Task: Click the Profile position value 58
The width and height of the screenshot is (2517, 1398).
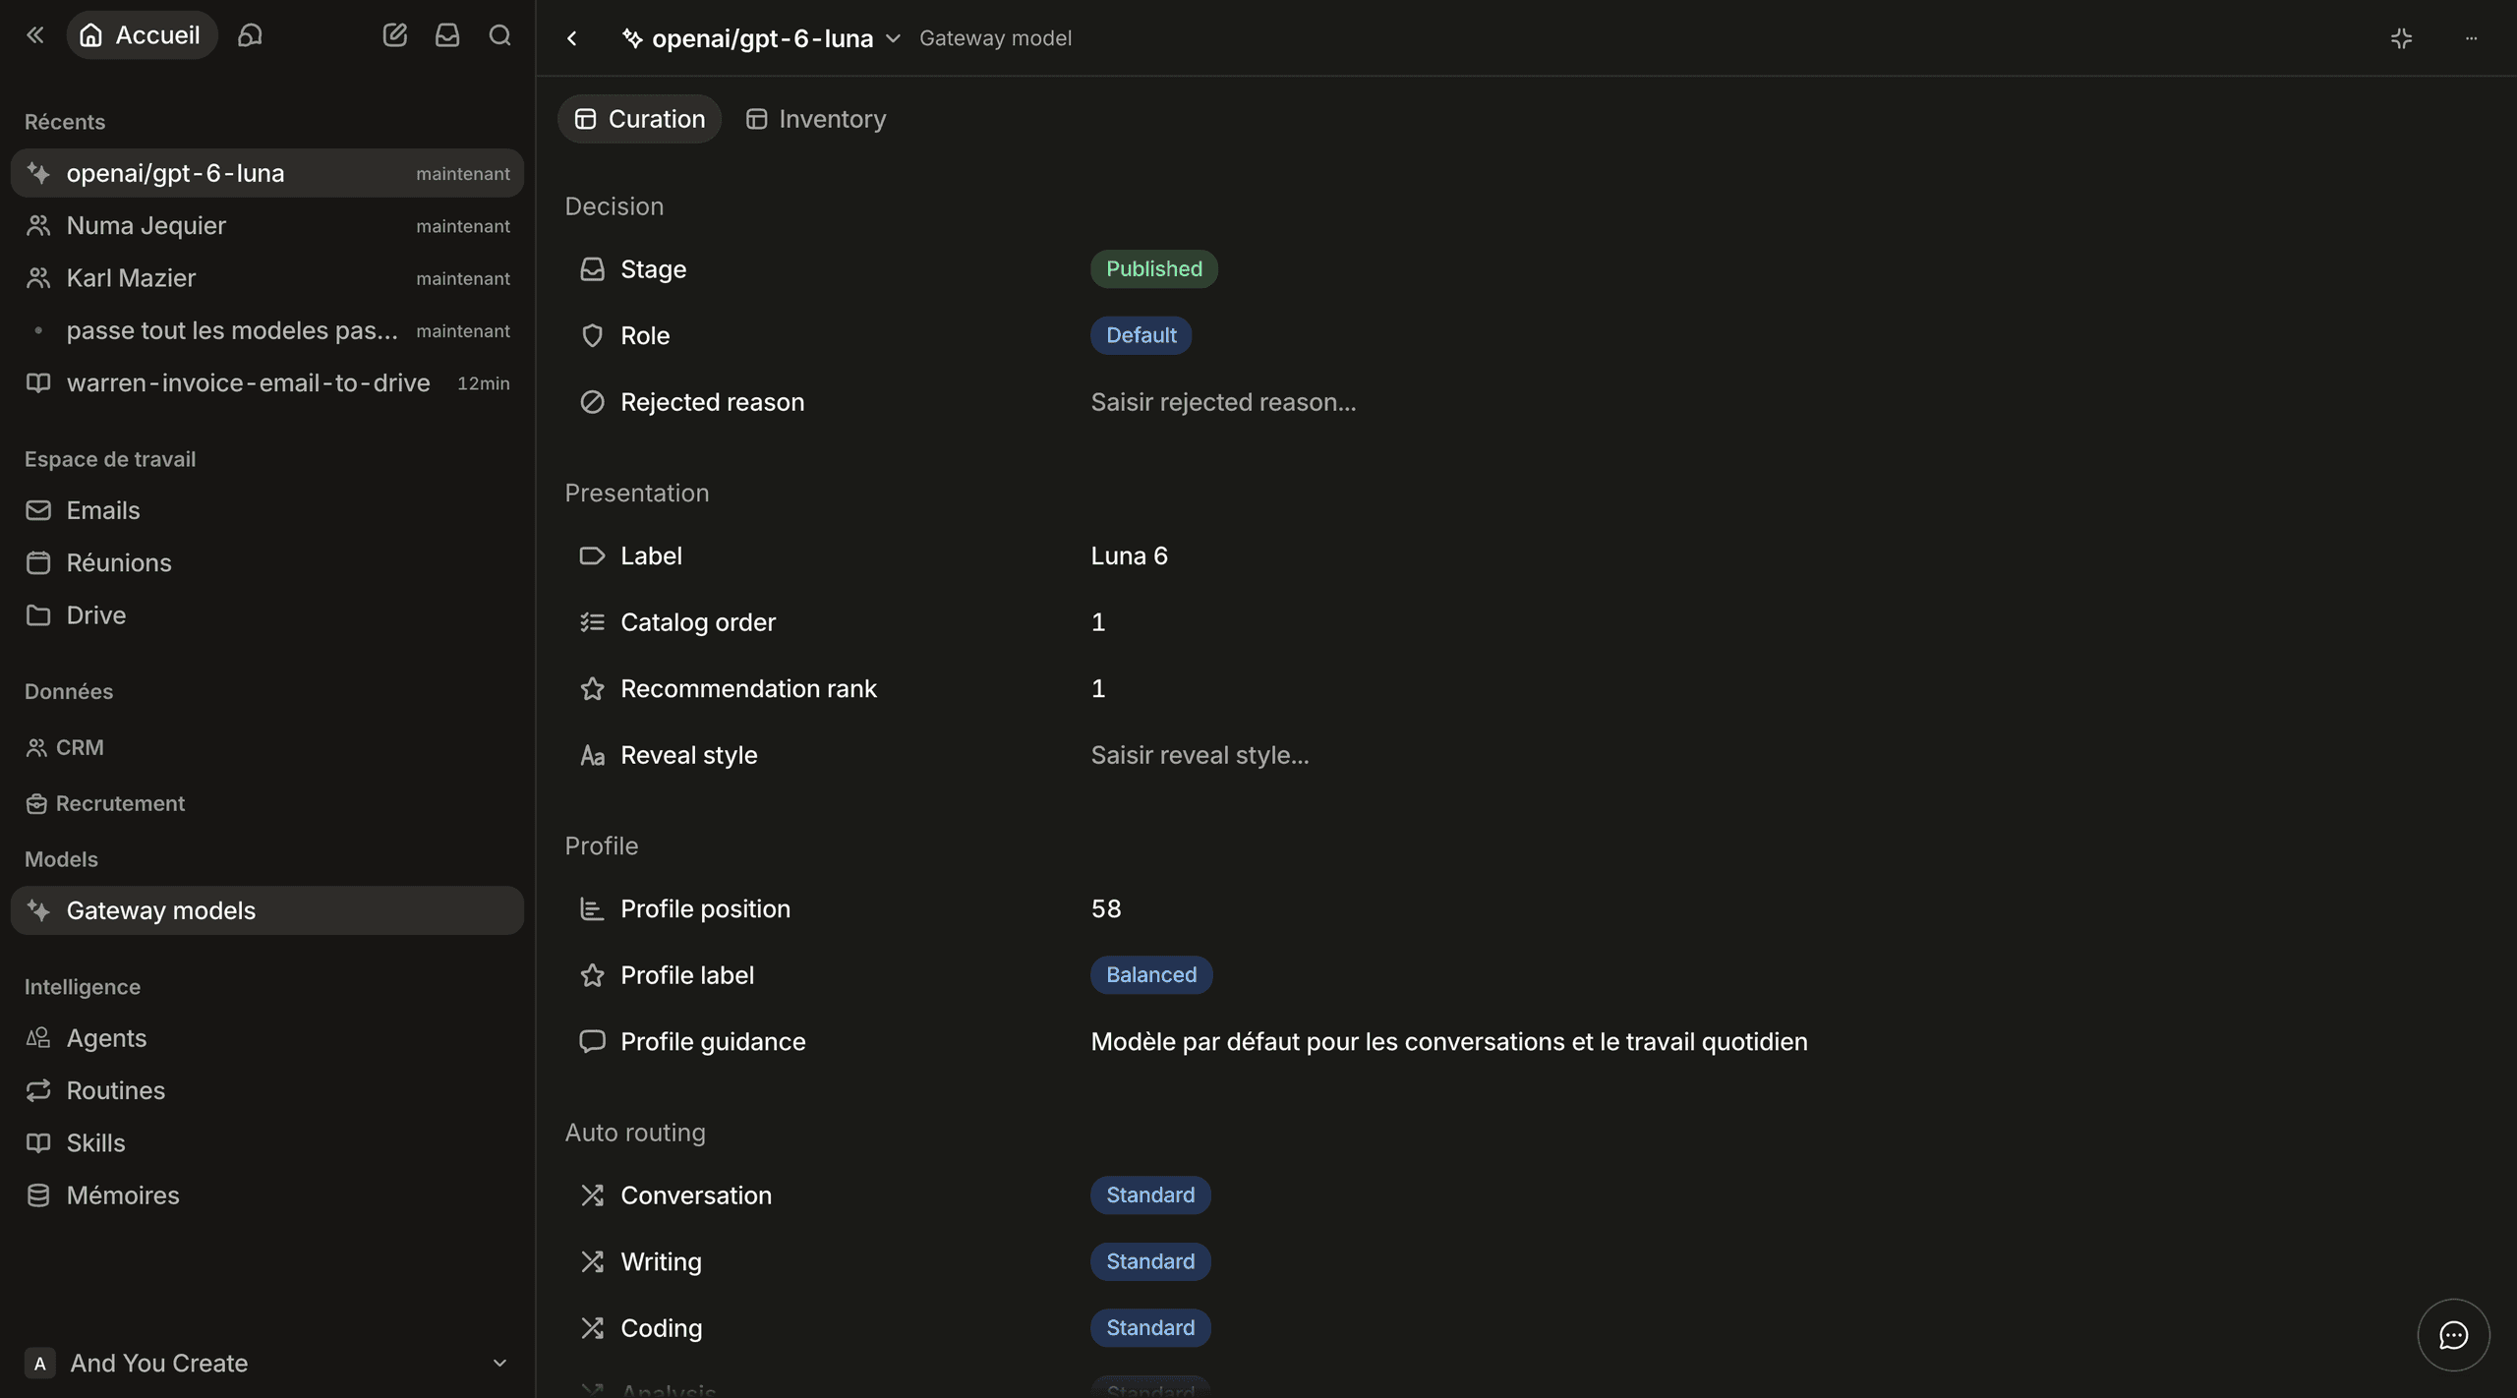Action: point(1106,909)
